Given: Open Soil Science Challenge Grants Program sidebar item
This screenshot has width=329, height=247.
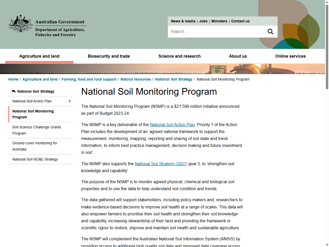Looking at the screenshot, I should (41, 130).
